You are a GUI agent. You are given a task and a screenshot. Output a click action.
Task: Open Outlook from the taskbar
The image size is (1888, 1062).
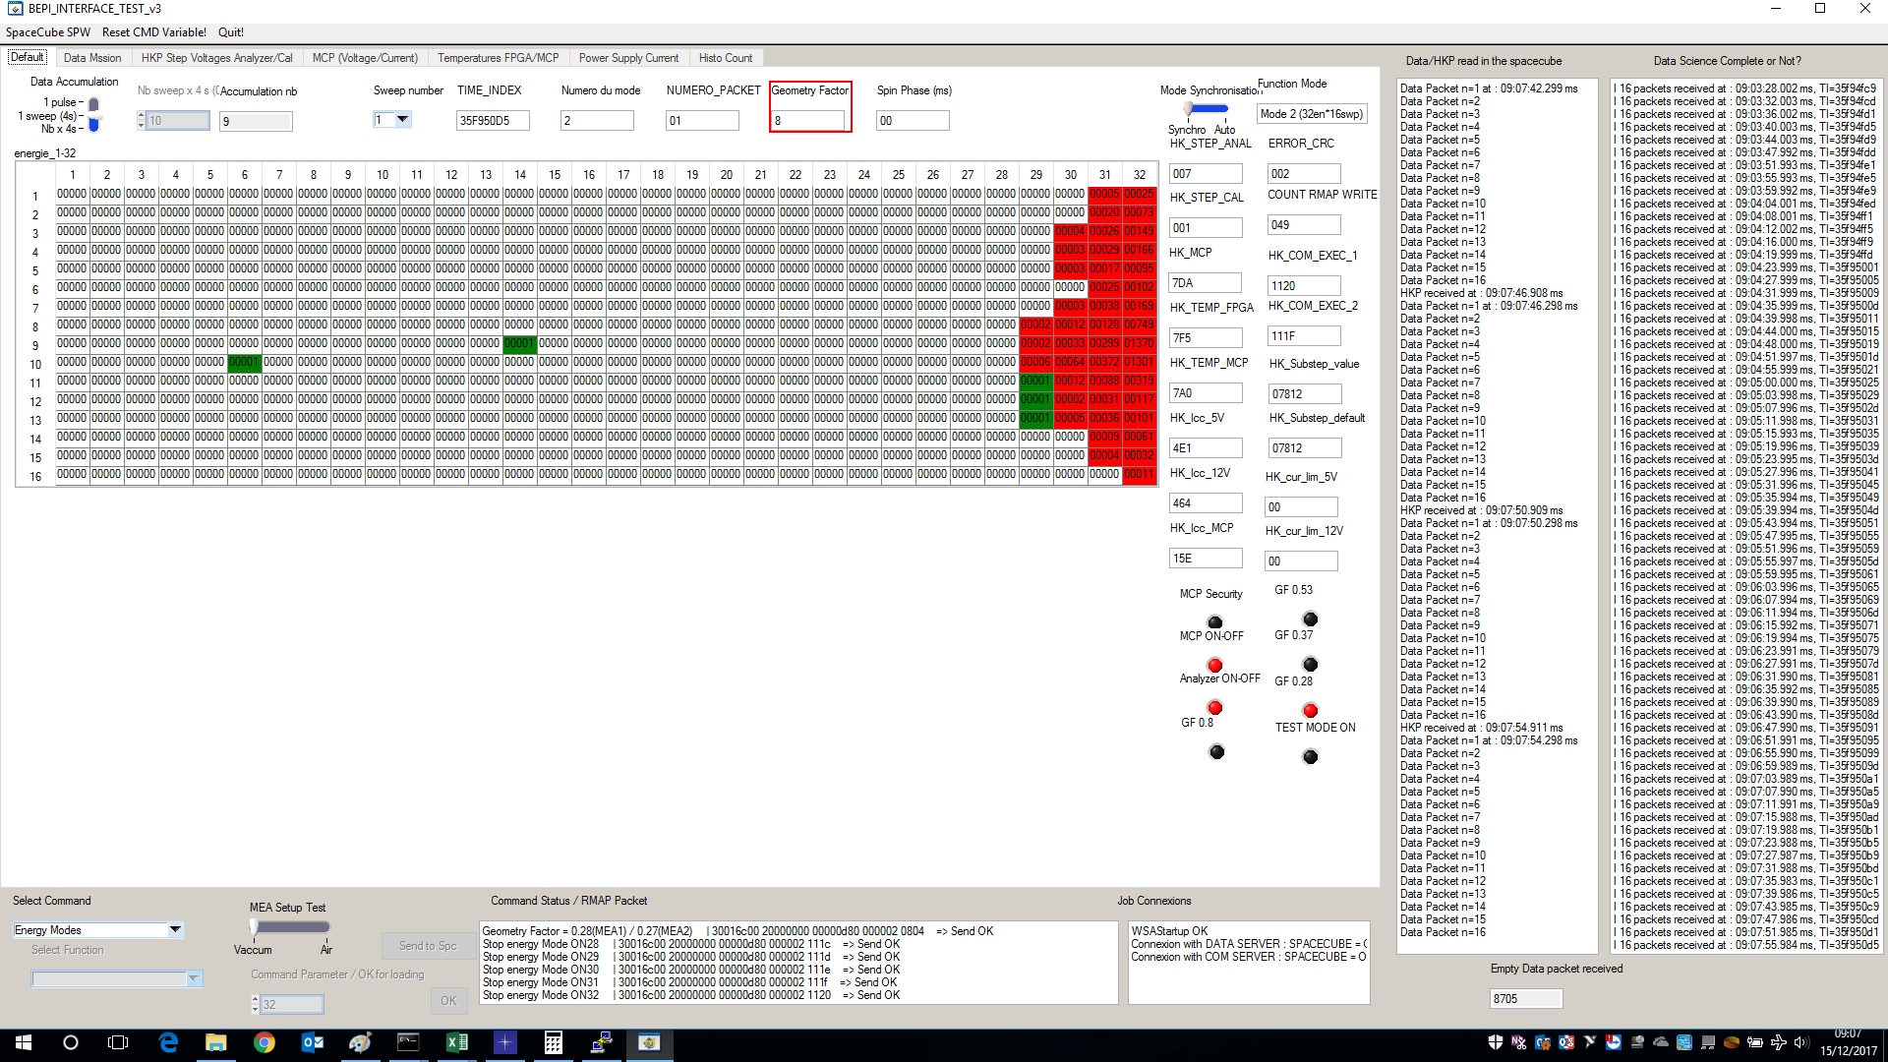click(x=313, y=1042)
